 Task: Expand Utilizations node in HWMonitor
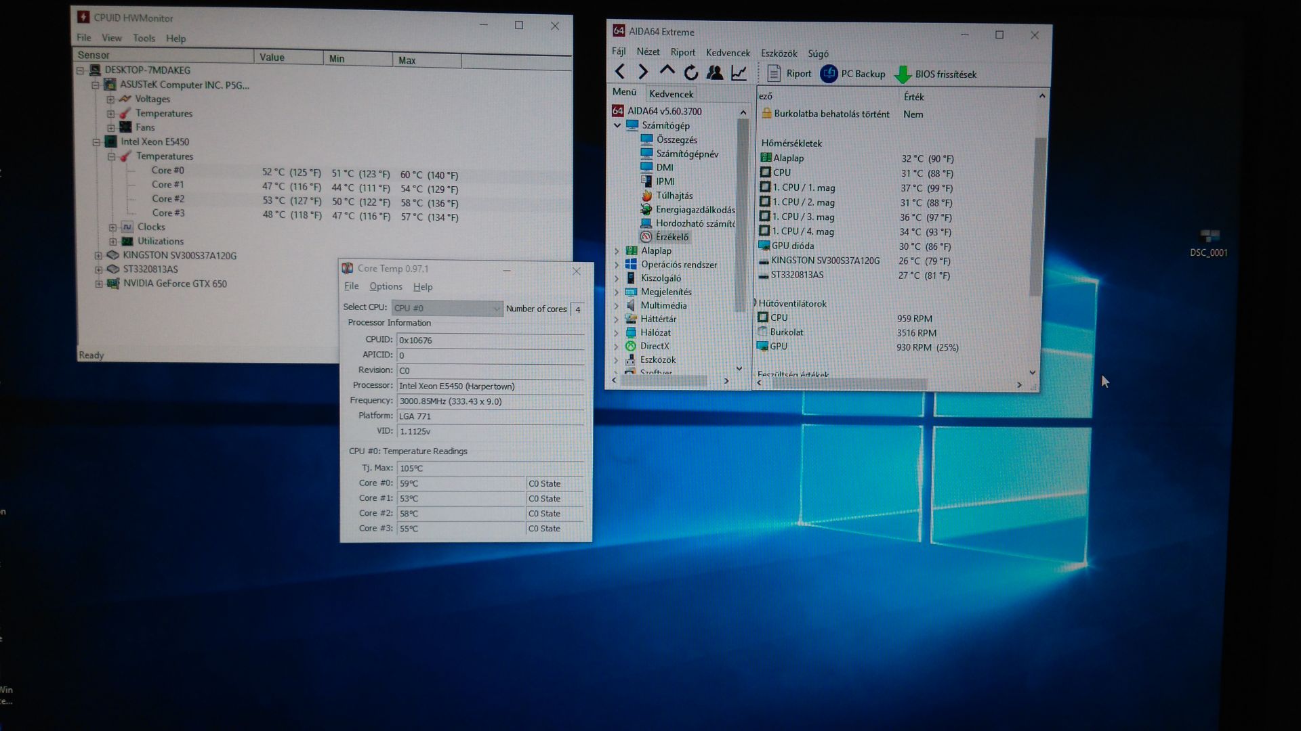pos(112,241)
